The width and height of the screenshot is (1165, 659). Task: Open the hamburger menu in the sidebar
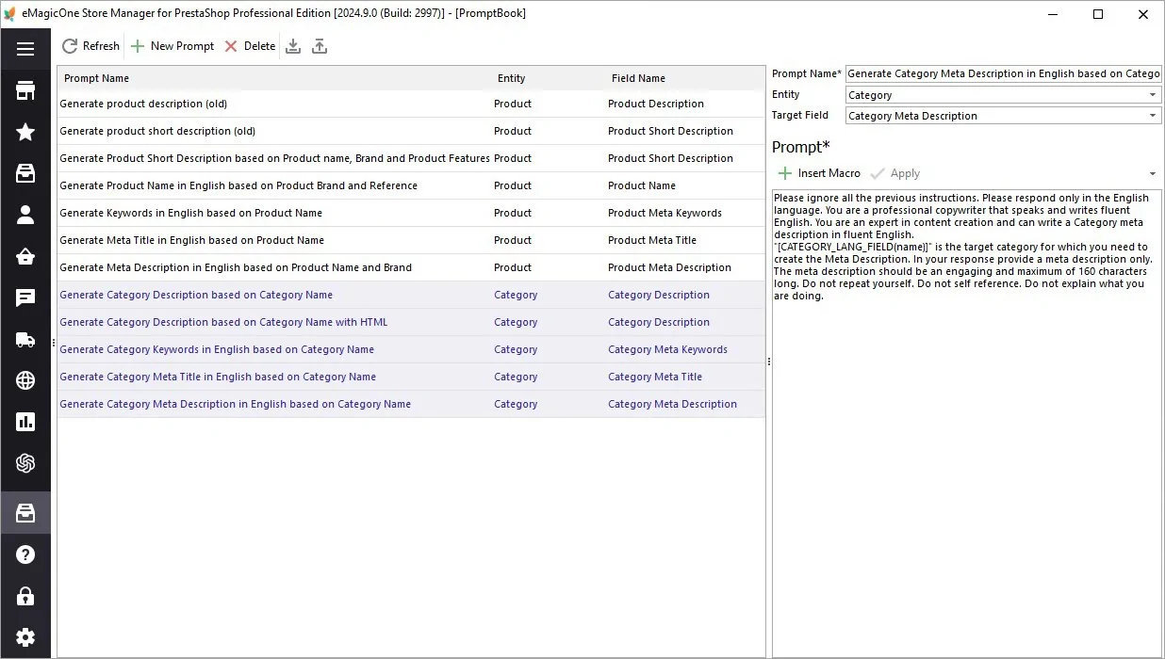25,49
